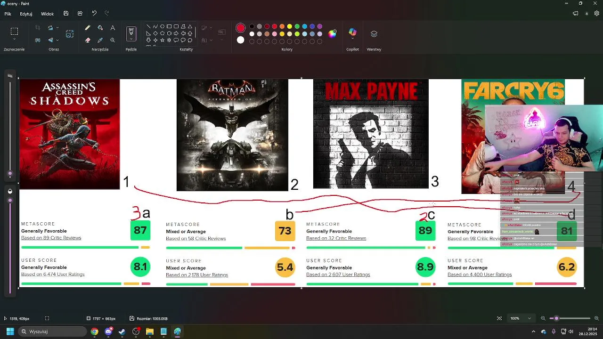Image resolution: width=603 pixels, height=339 pixels.
Task: Select the Pencil tool
Action: tap(88, 28)
